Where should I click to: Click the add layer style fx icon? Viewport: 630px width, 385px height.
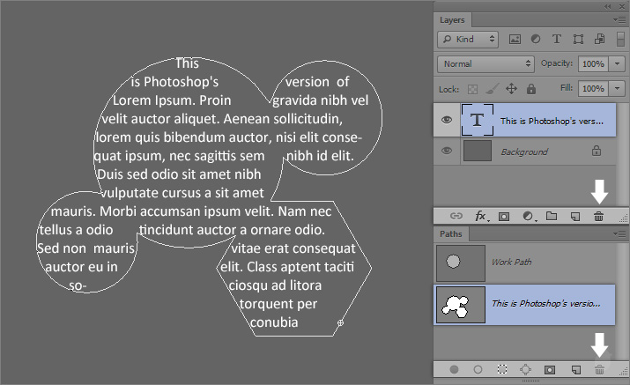tap(482, 215)
